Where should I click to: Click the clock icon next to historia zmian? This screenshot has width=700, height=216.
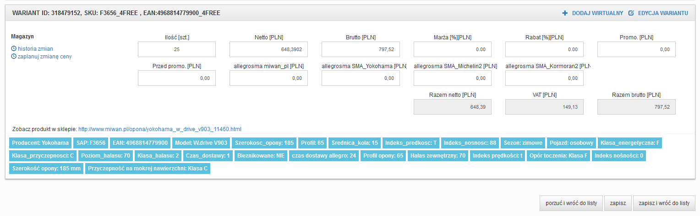(x=14, y=49)
